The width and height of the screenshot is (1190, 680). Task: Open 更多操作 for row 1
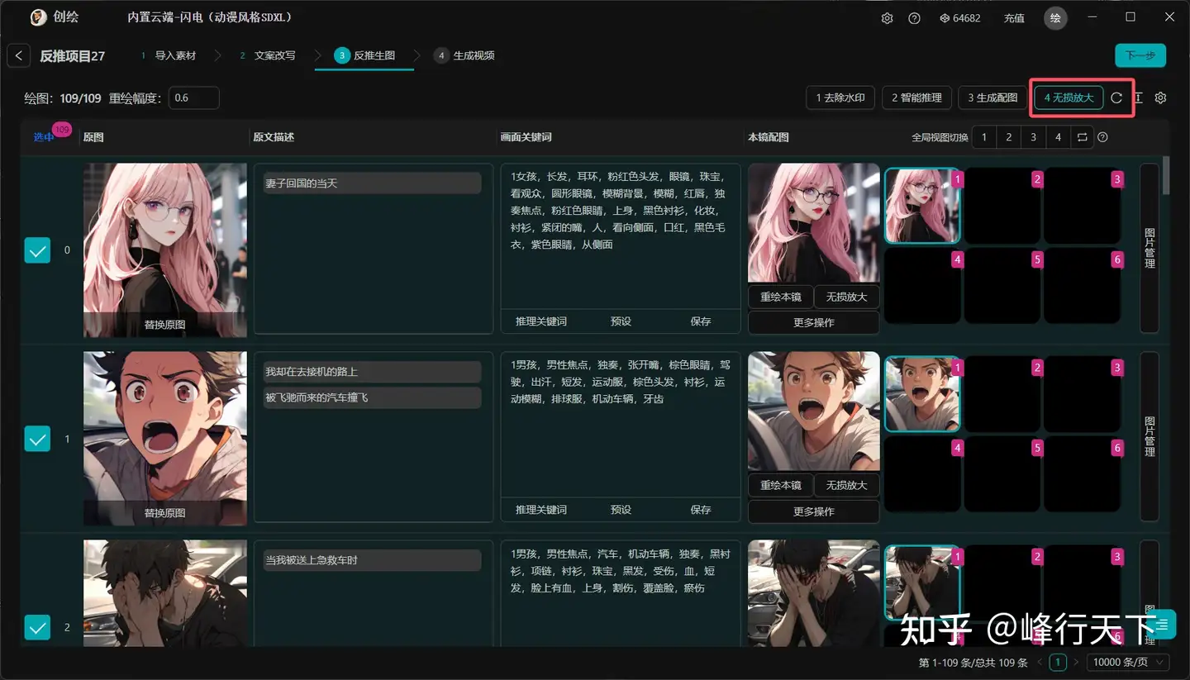[x=814, y=511]
